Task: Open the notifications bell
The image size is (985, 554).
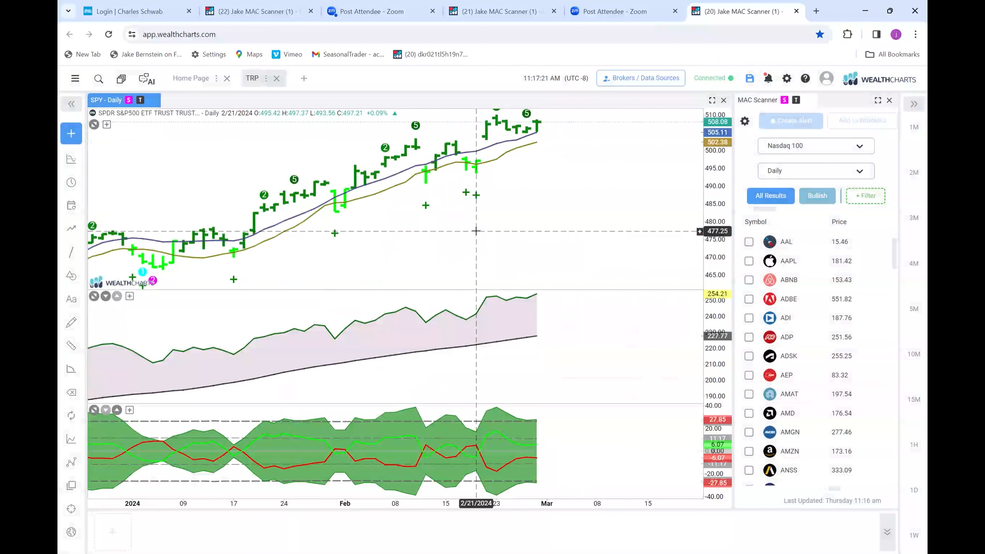Action: [768, 78]
